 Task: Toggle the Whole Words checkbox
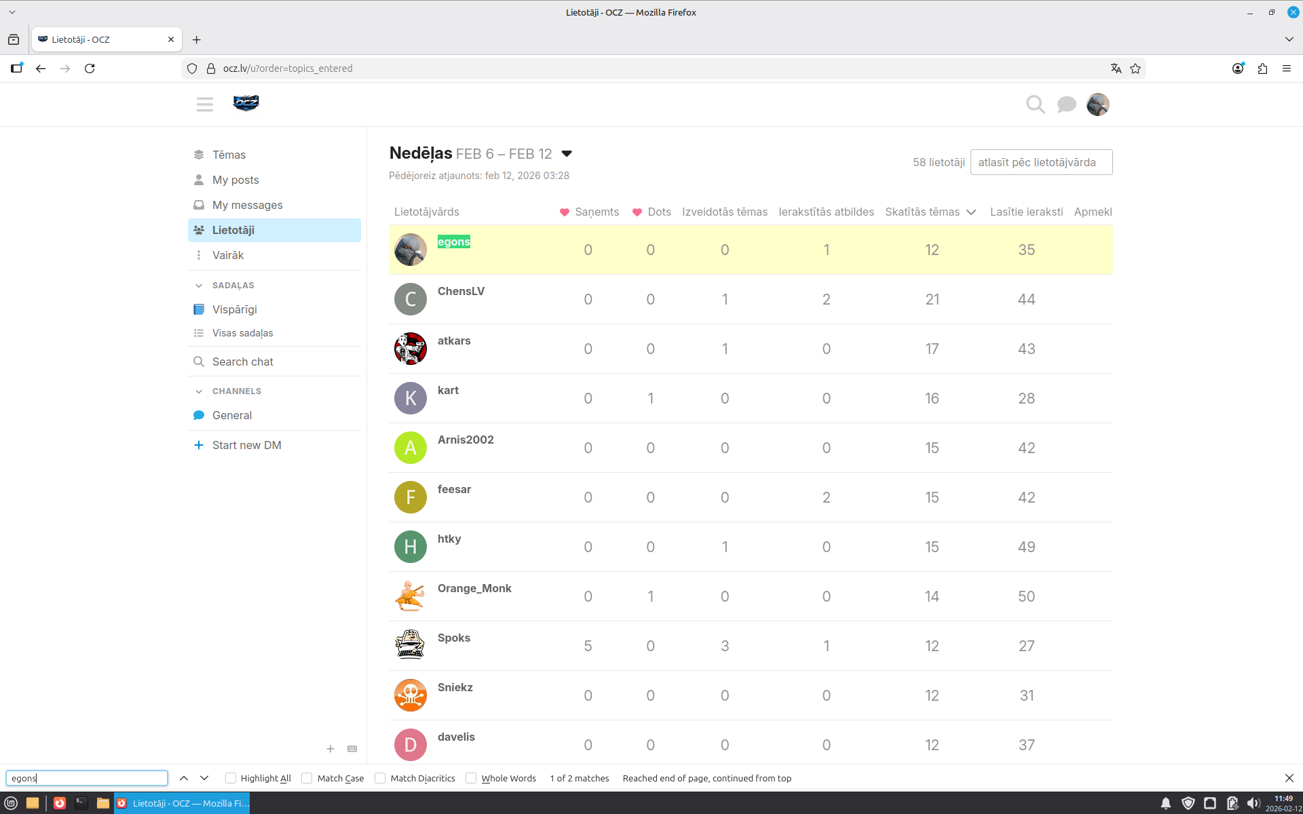[471, 778]
